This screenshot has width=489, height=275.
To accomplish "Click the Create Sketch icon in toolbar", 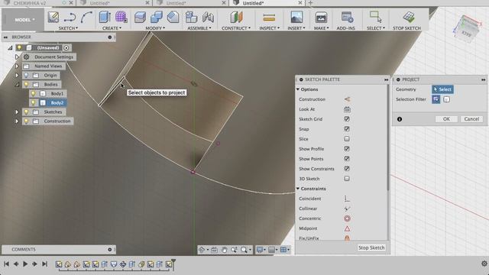I will click(53, 17).
